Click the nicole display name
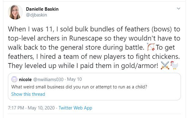The height and width of the screenshot is (118, 187). (x=25, y=80)
